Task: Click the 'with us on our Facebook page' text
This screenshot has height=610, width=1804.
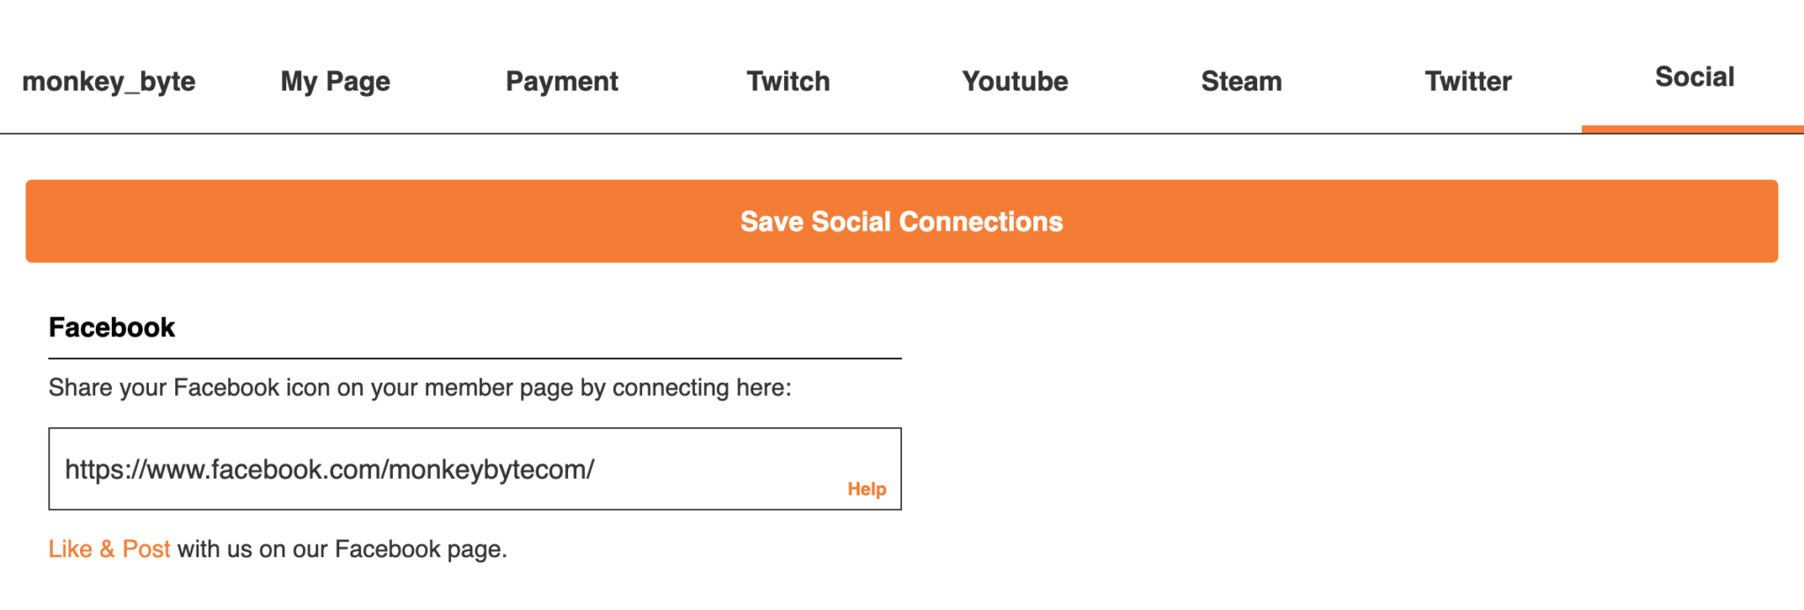Action: click(343, 549)
